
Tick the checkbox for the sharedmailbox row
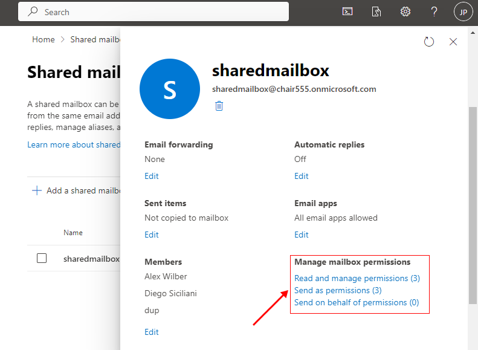[x=42, y=258]
